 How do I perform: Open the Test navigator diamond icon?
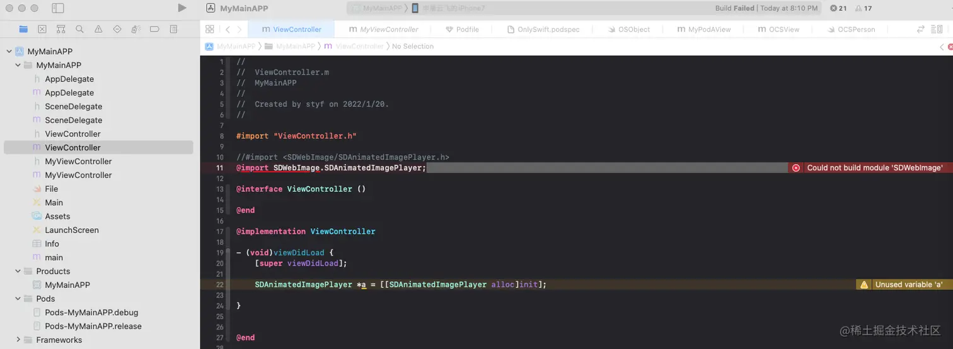pos(117,29)
